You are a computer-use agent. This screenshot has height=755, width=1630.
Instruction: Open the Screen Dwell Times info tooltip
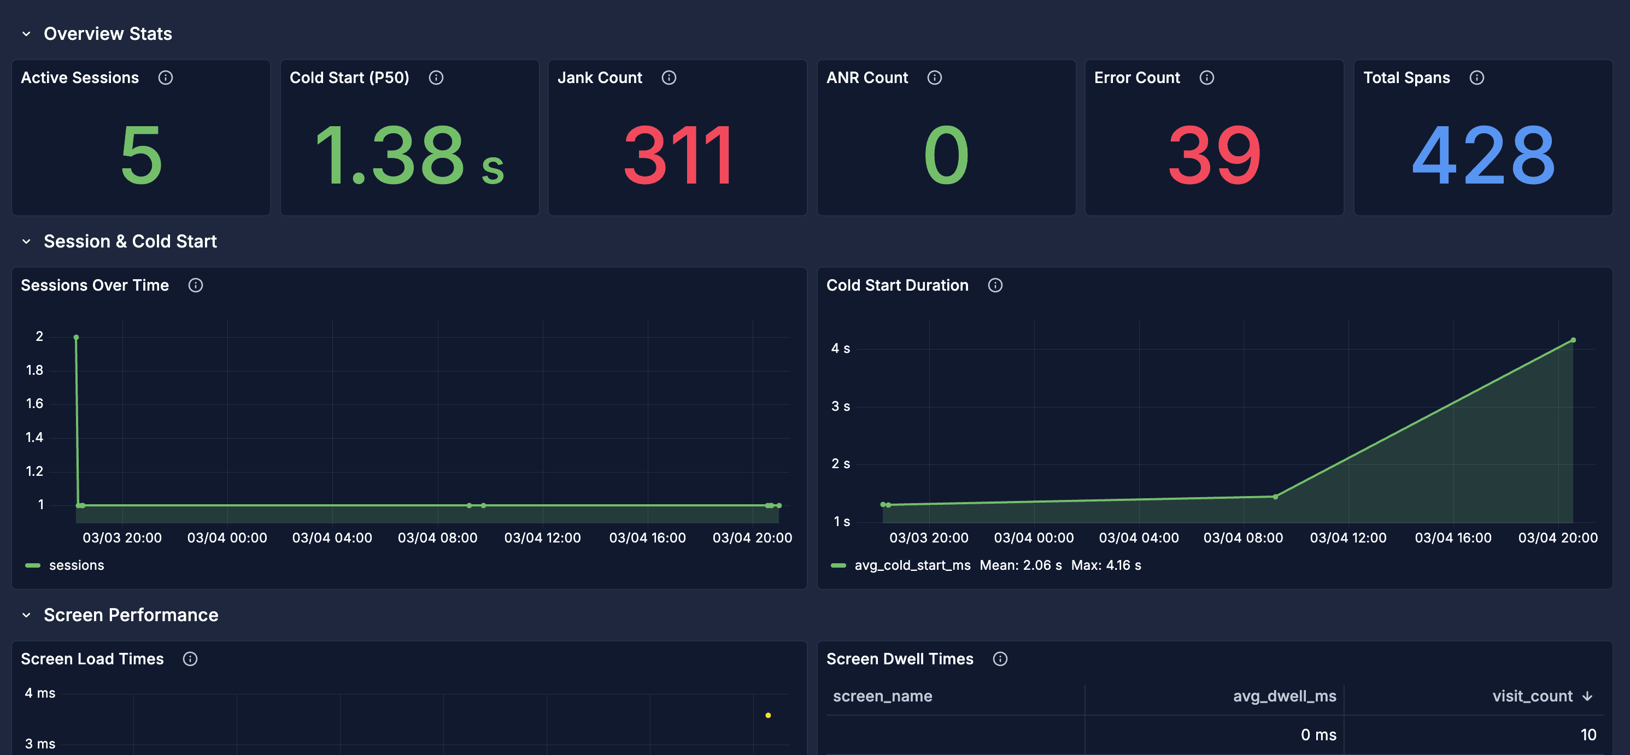(x=1000, y=658)
